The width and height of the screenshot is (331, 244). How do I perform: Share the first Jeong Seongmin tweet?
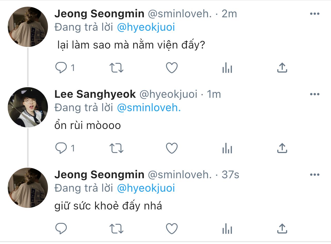click(x=282, y=68)
